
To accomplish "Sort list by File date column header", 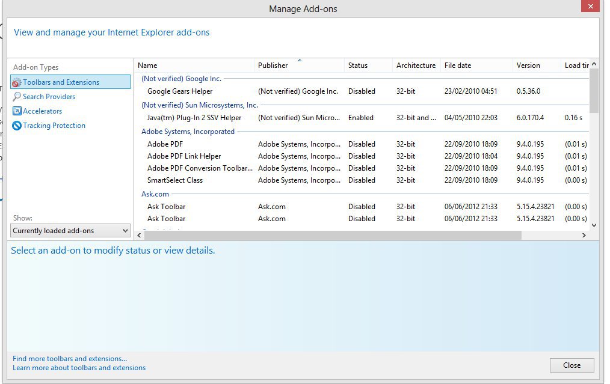I will tap(476, 66).
